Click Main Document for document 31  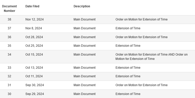pyautogui.click(x=85, y=85)
